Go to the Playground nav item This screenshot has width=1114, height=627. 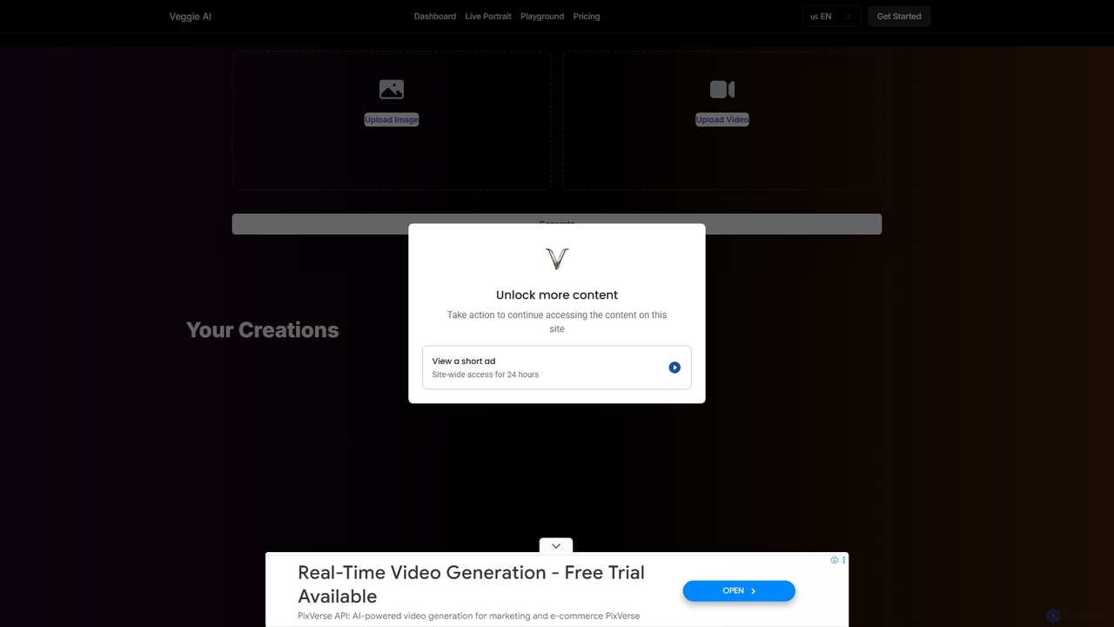pos(542,17)
